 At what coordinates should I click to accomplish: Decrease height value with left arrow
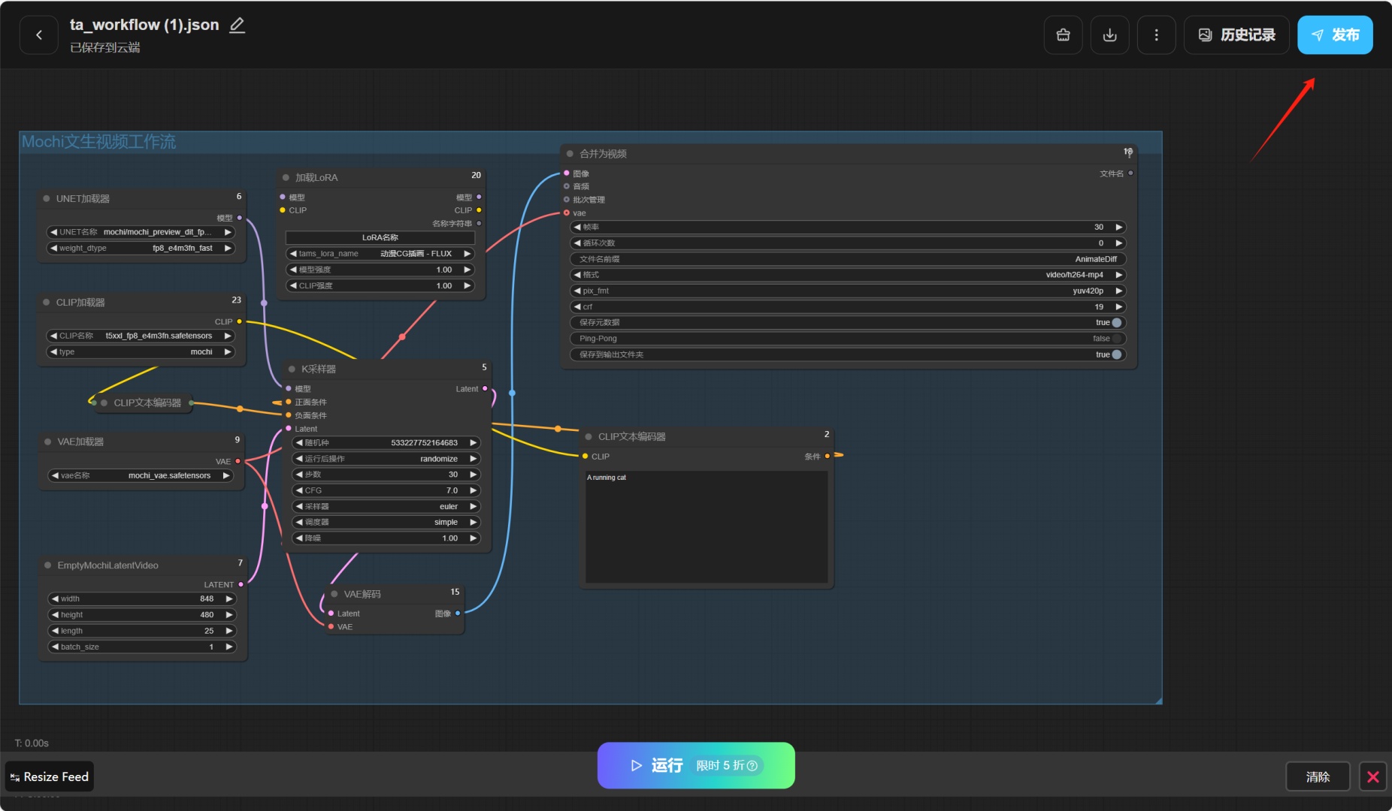(x=55, y=614)
